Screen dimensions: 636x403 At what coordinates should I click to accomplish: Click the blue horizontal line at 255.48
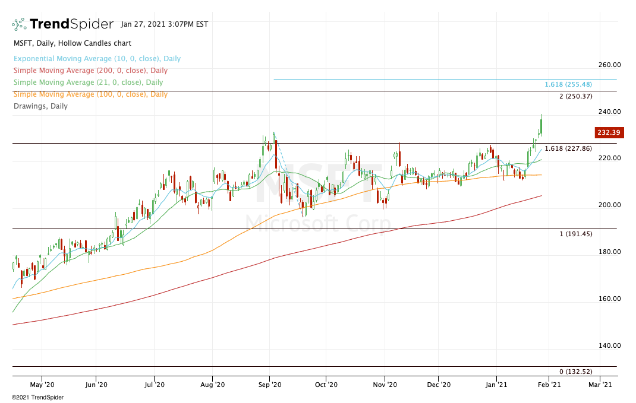coord(445,79)
